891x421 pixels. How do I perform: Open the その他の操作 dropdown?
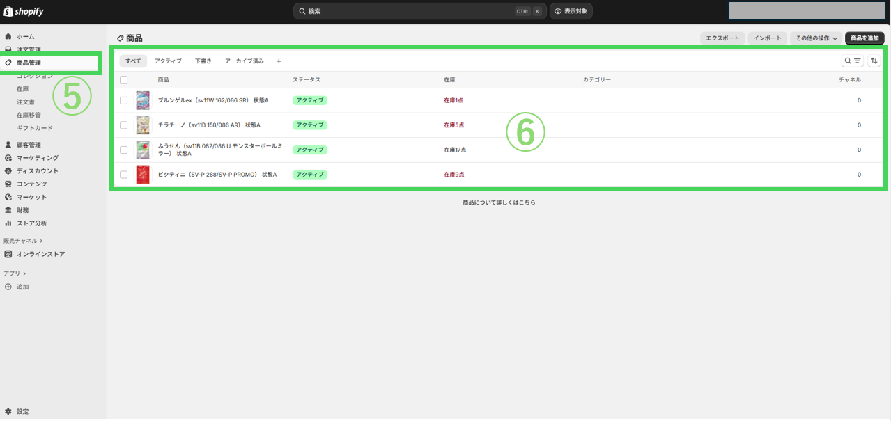(x=816, y=38)
